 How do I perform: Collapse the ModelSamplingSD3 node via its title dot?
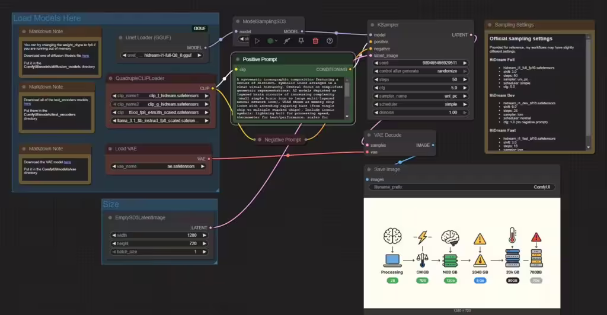[238, 22]
